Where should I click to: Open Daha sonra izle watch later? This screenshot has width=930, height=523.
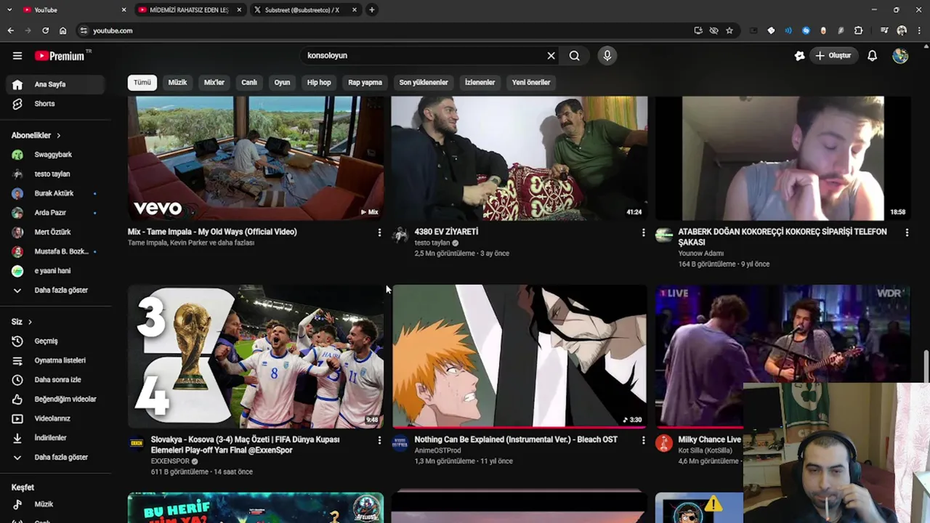point(55,380)
